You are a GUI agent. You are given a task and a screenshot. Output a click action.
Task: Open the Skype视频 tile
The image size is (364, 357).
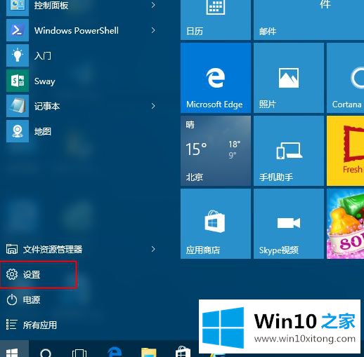coord(289,224)
